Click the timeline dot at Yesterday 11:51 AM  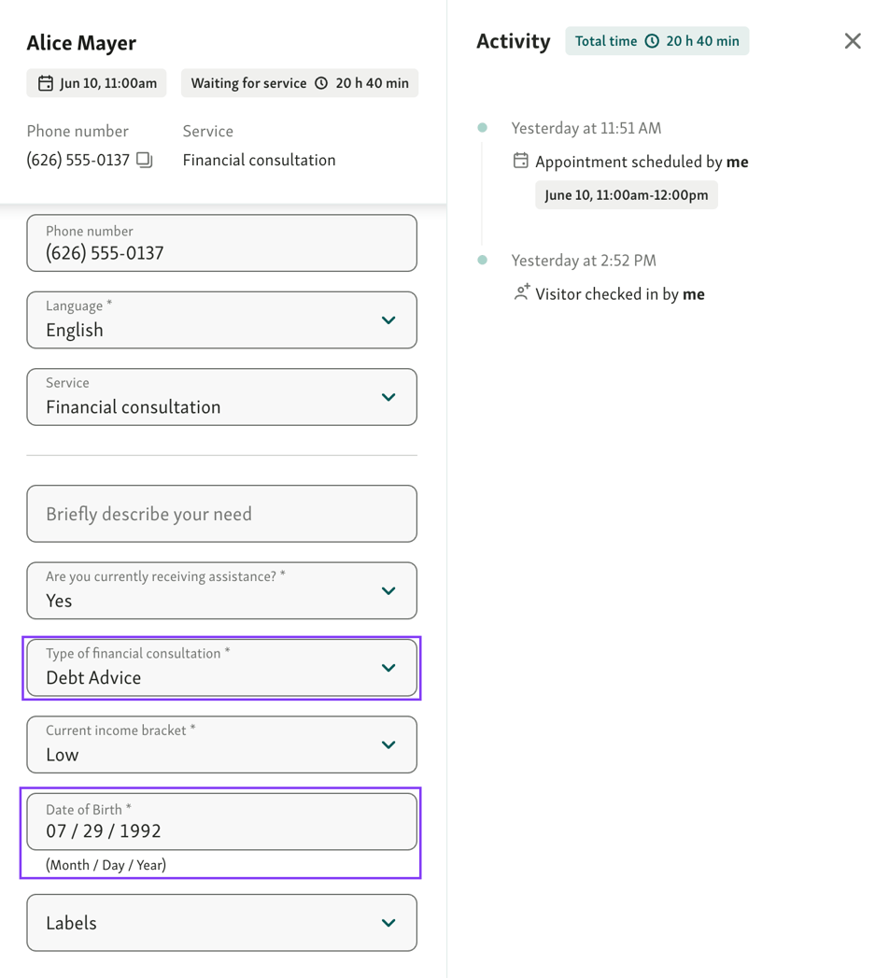tap(482, 127)
